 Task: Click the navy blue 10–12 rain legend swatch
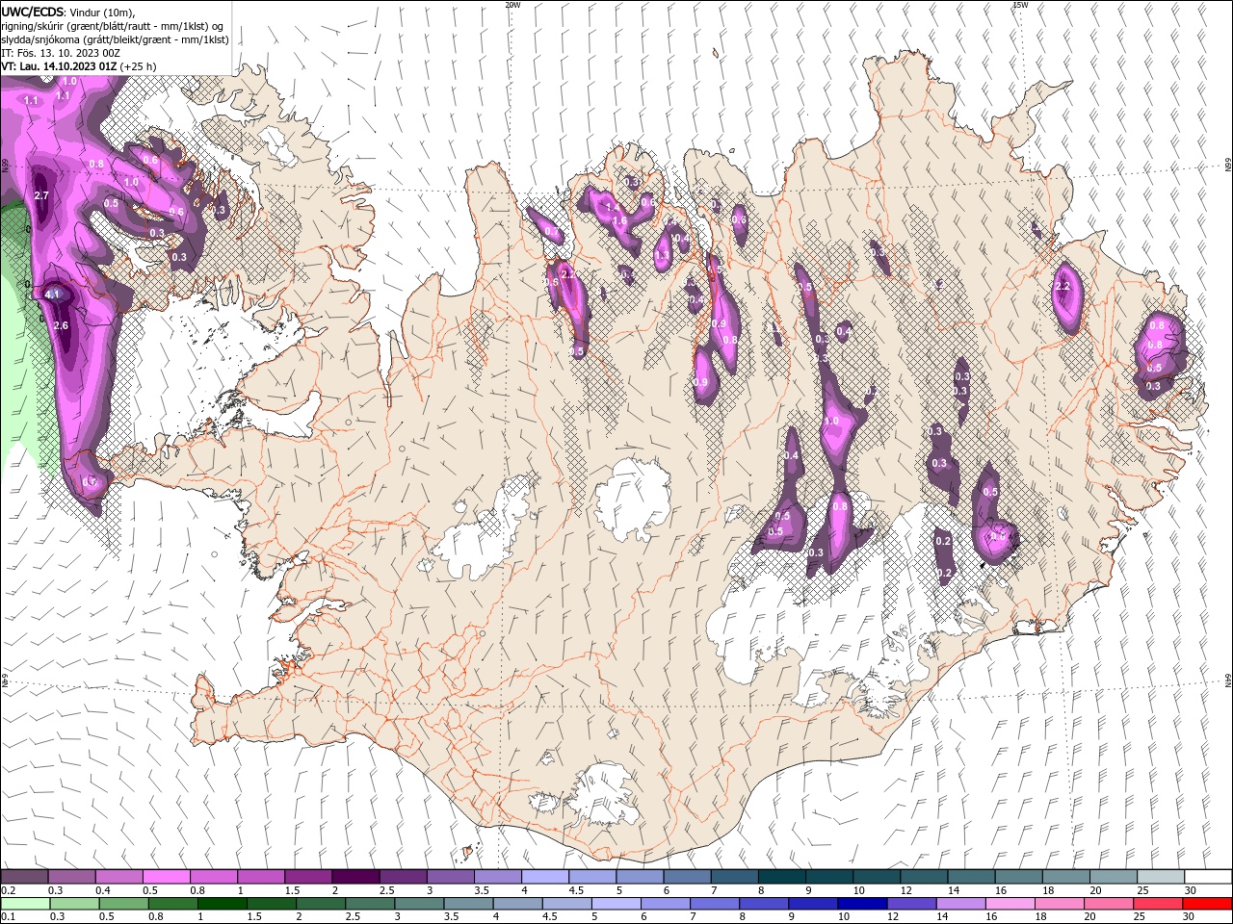tap(862, 904)
